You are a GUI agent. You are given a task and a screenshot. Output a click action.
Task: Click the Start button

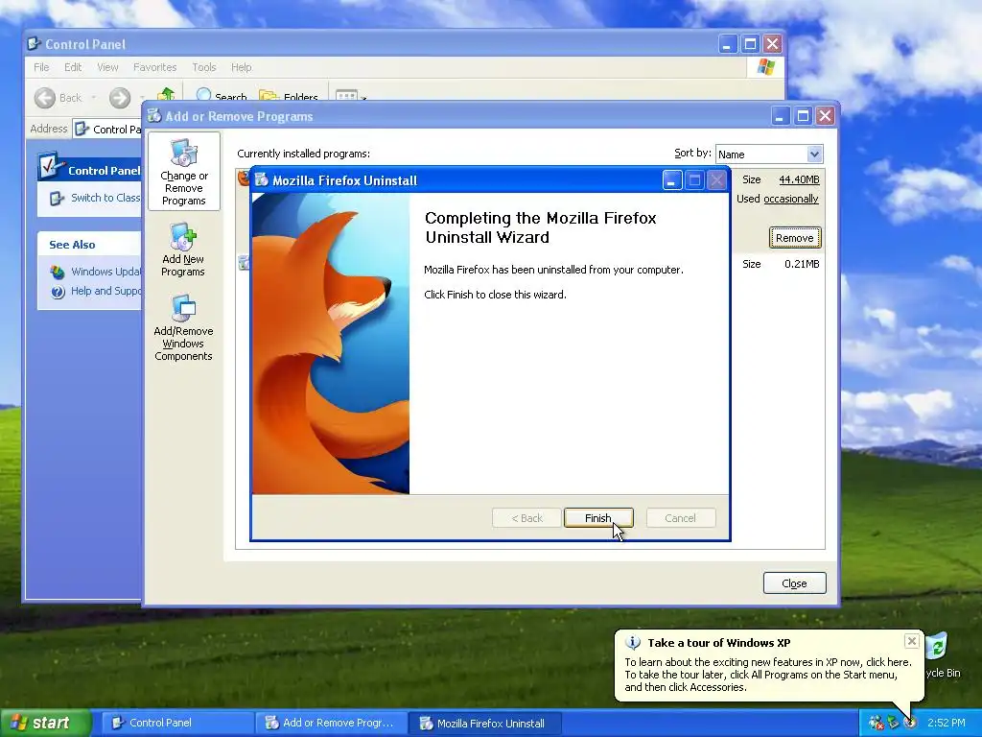pyautogui.click(x=45, y=723)
